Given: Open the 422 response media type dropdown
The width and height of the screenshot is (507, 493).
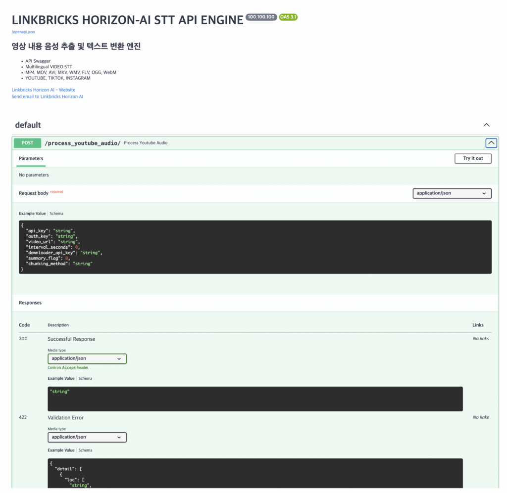Looking at the screenshot, I should pos(87,438).
